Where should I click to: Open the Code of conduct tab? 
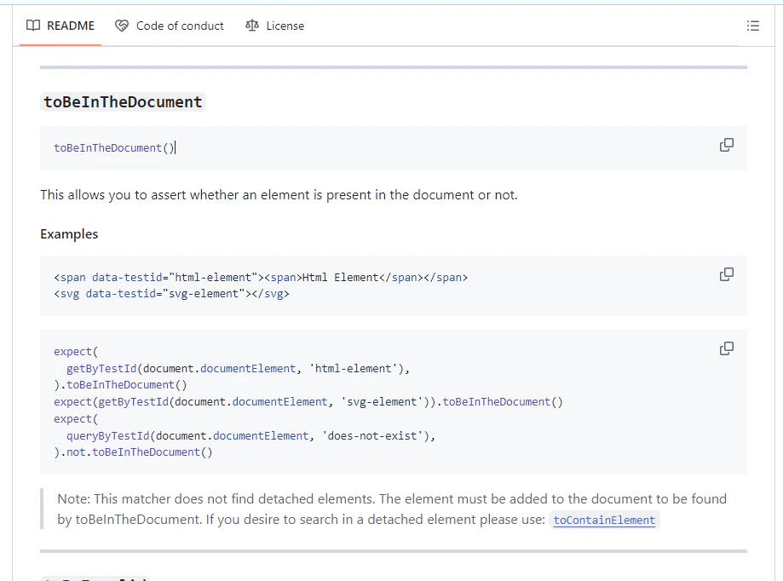tap(179, 26)
